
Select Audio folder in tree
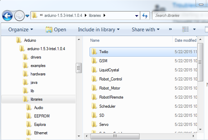[x=38, y=108]
